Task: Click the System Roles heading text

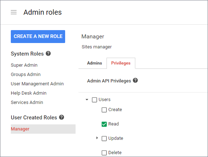Action: 27,54
